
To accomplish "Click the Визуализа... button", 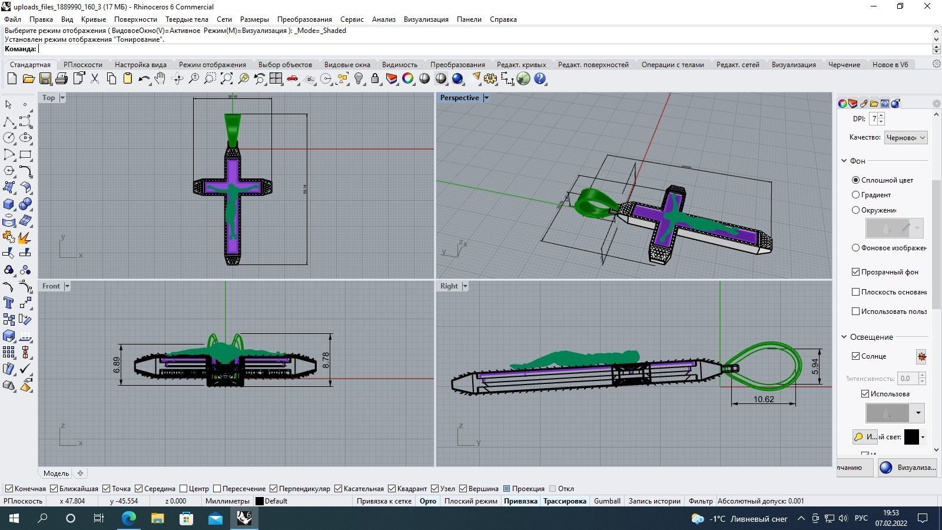I will click(x=907, y=468).
